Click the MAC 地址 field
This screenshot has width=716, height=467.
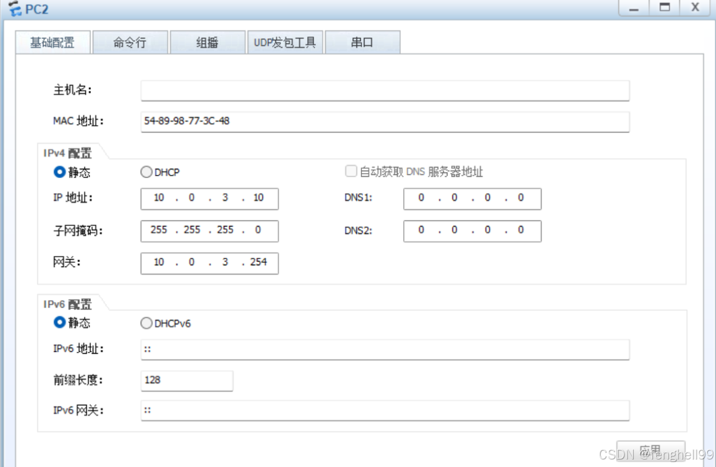pyautogui.click(x=385, y=121)
